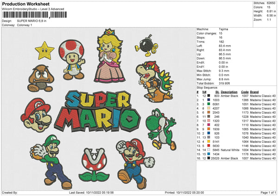Select the magenta swatch in stop row 8
This screenshot has width=278, height=196.
click(208, 125)
